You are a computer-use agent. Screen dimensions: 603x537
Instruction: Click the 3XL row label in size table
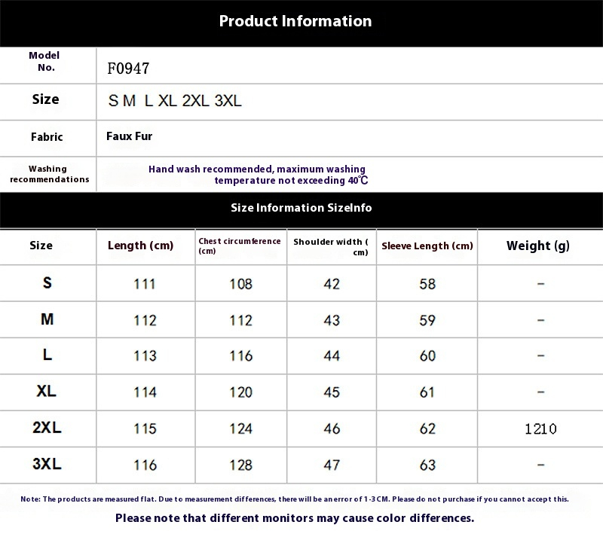point(47,465)
